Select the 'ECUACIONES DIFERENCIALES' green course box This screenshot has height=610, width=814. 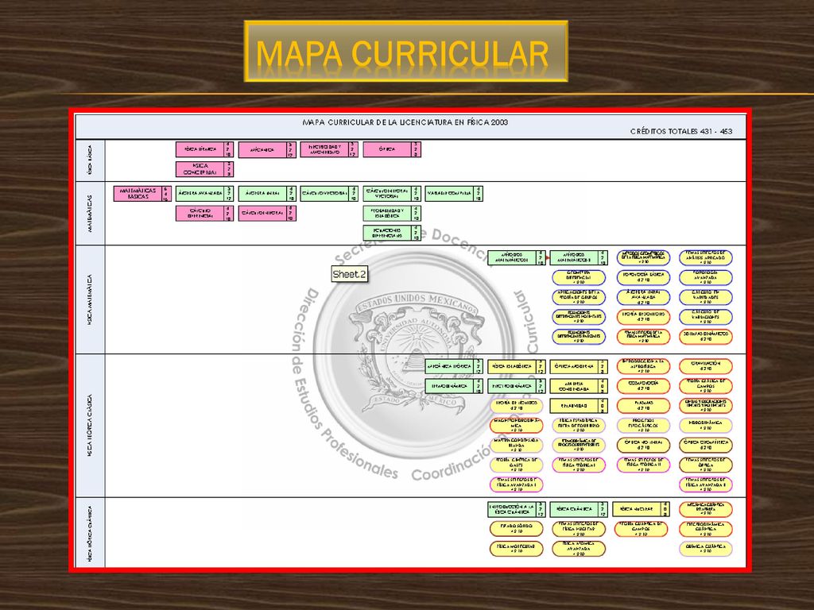point(392,233)
